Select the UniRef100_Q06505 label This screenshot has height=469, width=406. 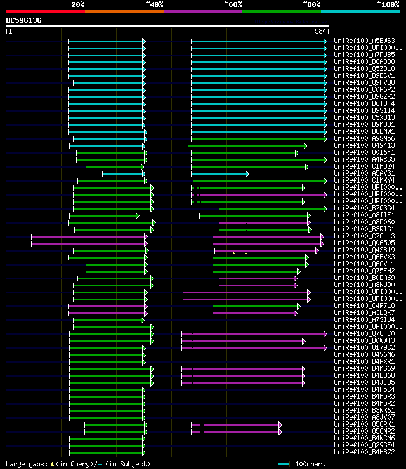pos(364,243)
